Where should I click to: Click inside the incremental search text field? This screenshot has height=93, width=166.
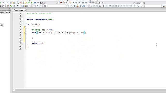click(57, 6)
